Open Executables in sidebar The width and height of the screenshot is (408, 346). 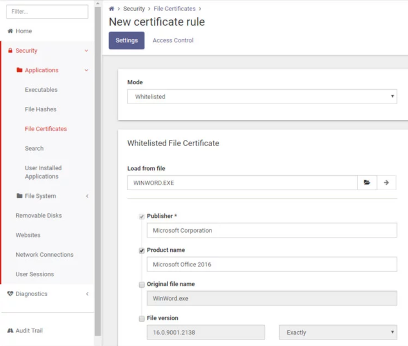41,90
